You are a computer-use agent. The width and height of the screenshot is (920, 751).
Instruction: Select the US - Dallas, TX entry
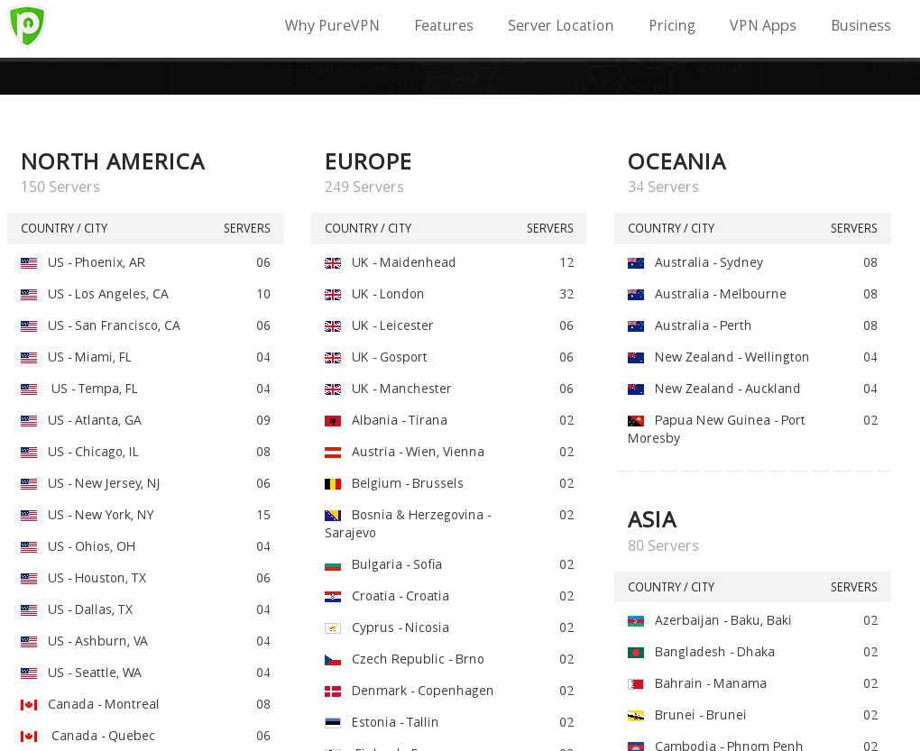(x=90, y=610)
